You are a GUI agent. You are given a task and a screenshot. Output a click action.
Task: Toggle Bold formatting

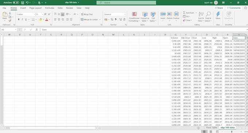pyautogui.click(x=19, y=19)
